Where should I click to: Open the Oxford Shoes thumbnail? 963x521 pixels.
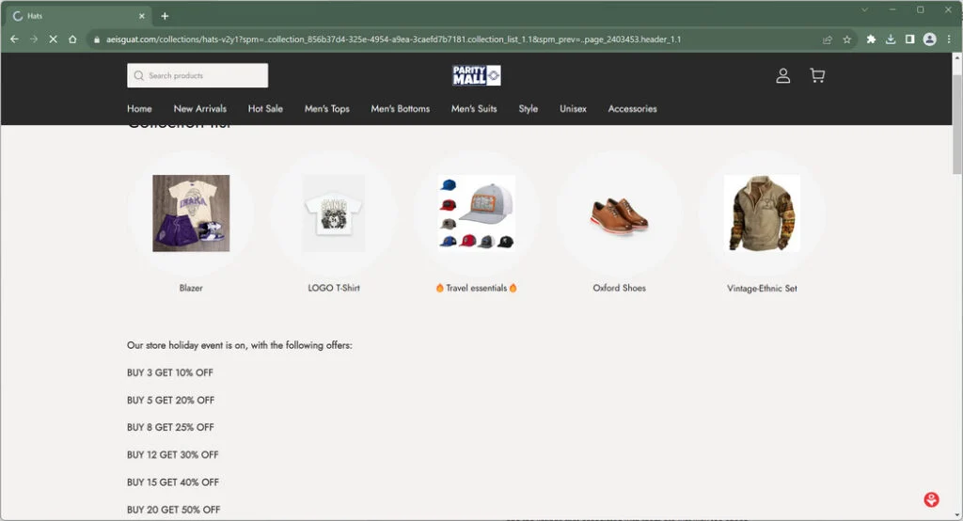tap(619, 213)
